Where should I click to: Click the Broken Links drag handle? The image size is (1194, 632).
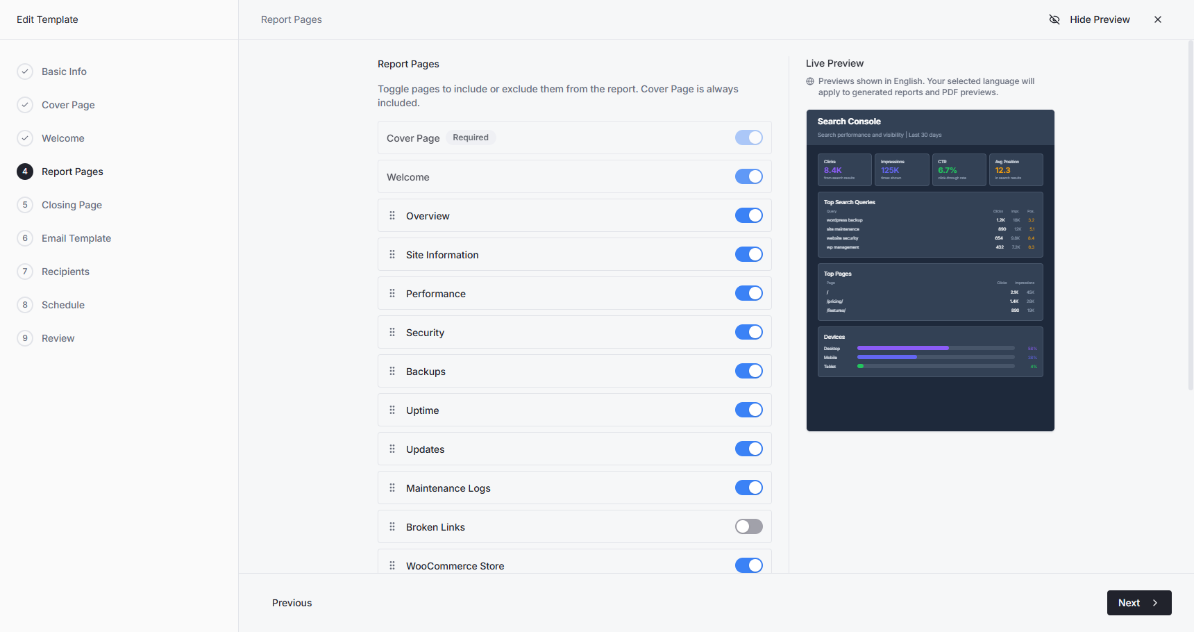pos(392,526)
